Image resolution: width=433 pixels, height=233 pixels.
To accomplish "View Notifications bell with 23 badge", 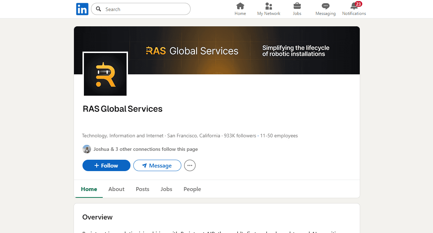I will click(x=354, y=9).
